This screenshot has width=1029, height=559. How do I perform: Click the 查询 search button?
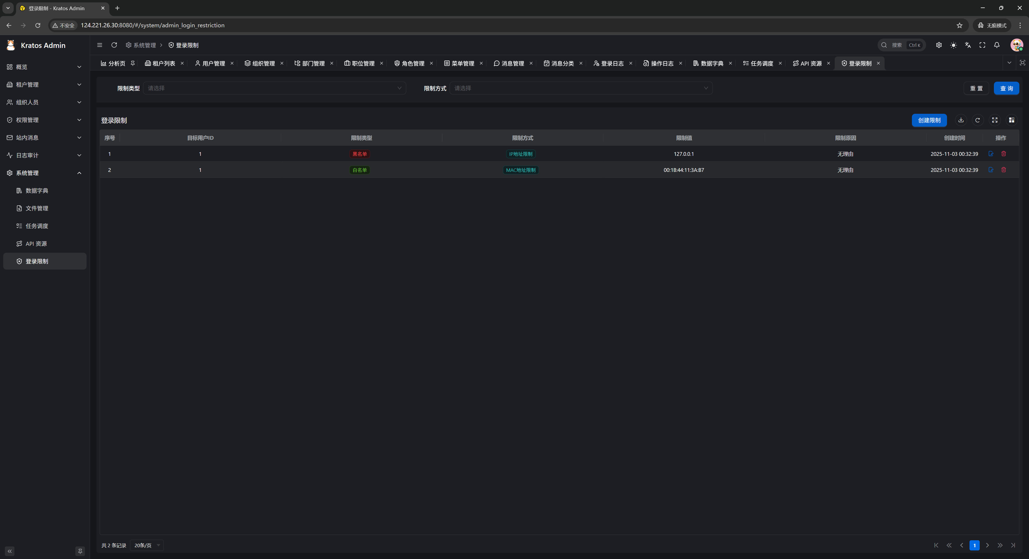pos(1006,88)
